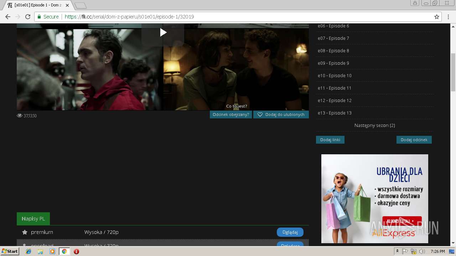Open e12 Episode 12
The height and width of the screenshot is (256, 456).
click(335, 100)
